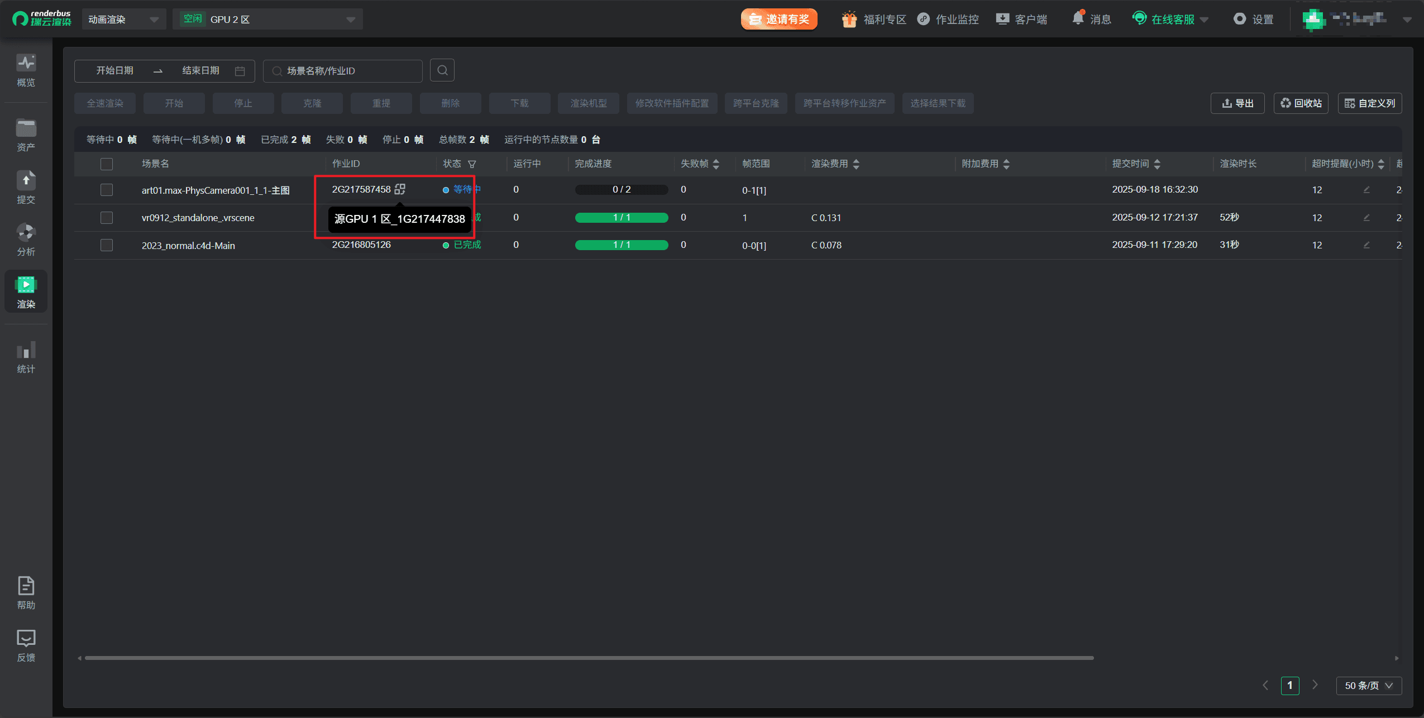The height and width of the screenshot is (718, 1424).
Task: Click the clone source icon next to 2G217587458
Action: tap(400, 189)
